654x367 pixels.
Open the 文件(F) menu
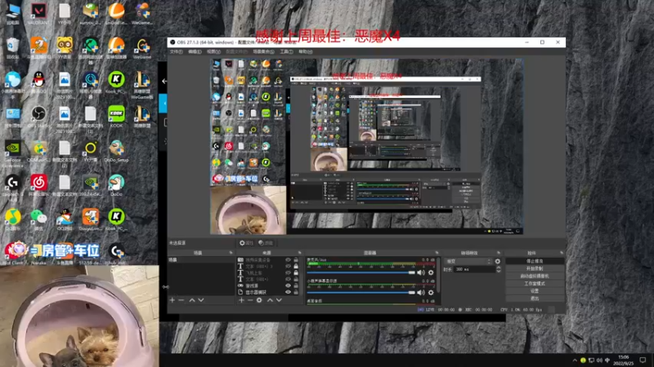click(x=176, y=51)
